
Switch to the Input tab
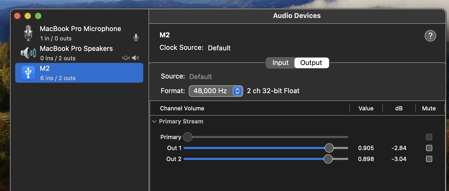[x=280, y=63]
